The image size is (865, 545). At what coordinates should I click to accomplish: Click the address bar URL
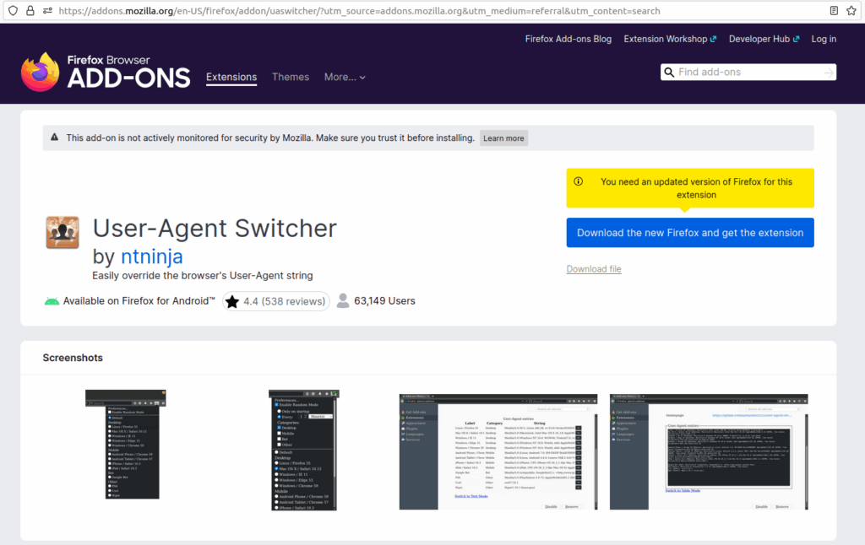pos(359,10)
